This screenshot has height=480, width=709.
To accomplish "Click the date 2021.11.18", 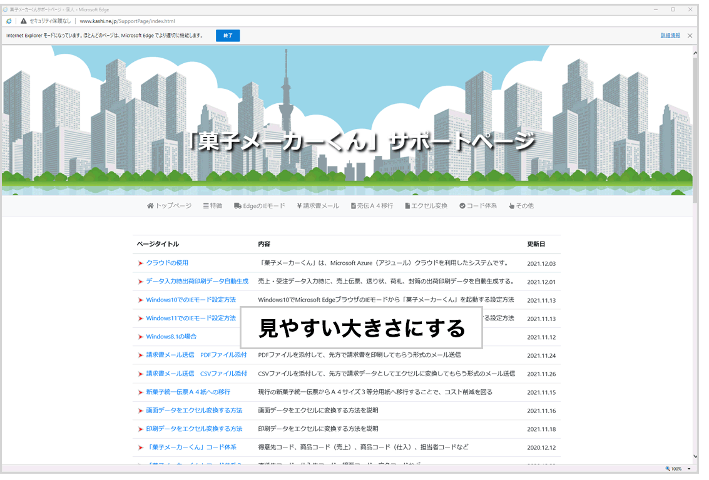I will (x=541, y=430).
